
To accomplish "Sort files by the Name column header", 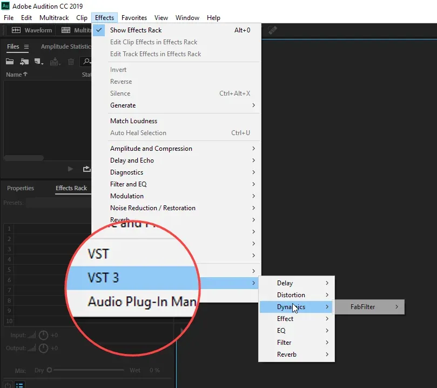I will click(17, 75).
